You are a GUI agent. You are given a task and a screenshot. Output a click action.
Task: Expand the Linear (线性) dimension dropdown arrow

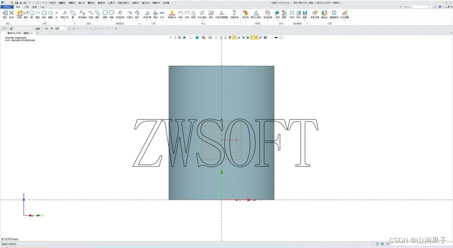(x=180, y=20)
